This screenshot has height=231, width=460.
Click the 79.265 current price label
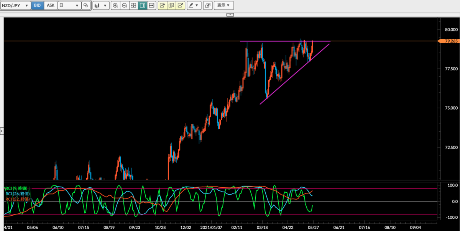pos(449,41)
